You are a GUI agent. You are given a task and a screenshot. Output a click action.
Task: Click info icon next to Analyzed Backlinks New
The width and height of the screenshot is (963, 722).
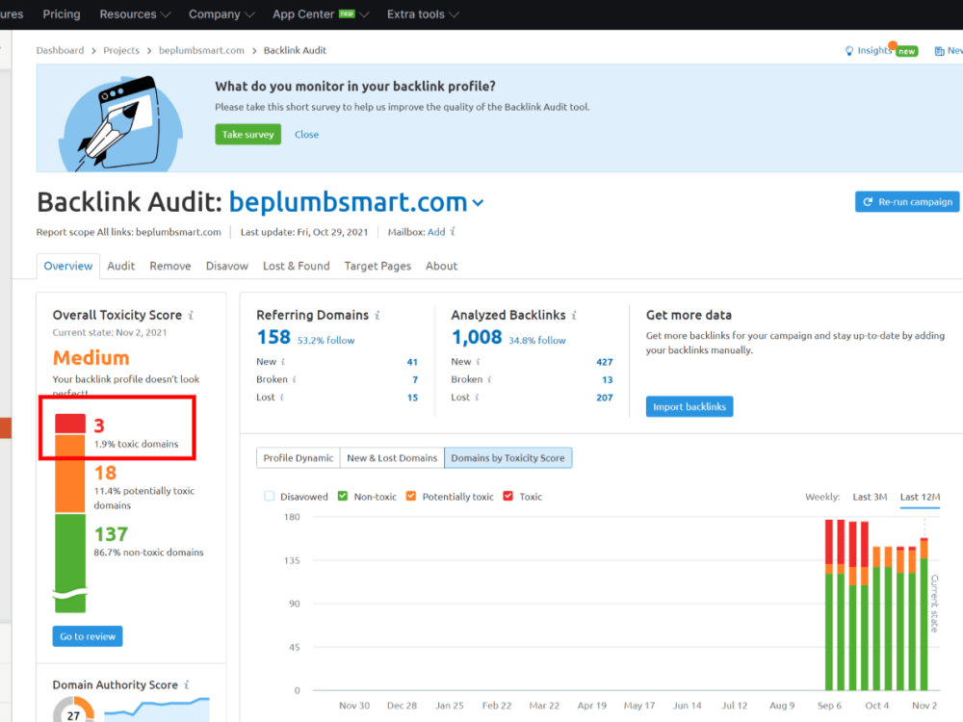[x=478, y=362]
